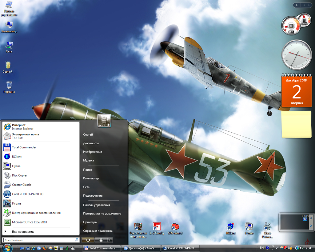Click the power button in Start menu
This screenshot has height=252, width=315.
(88, 240)
